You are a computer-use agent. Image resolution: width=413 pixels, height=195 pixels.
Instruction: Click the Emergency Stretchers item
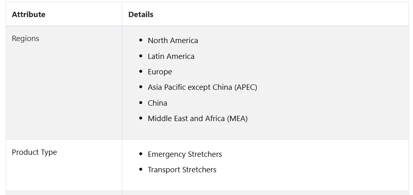pyautogui.click(x=185, y=154)
